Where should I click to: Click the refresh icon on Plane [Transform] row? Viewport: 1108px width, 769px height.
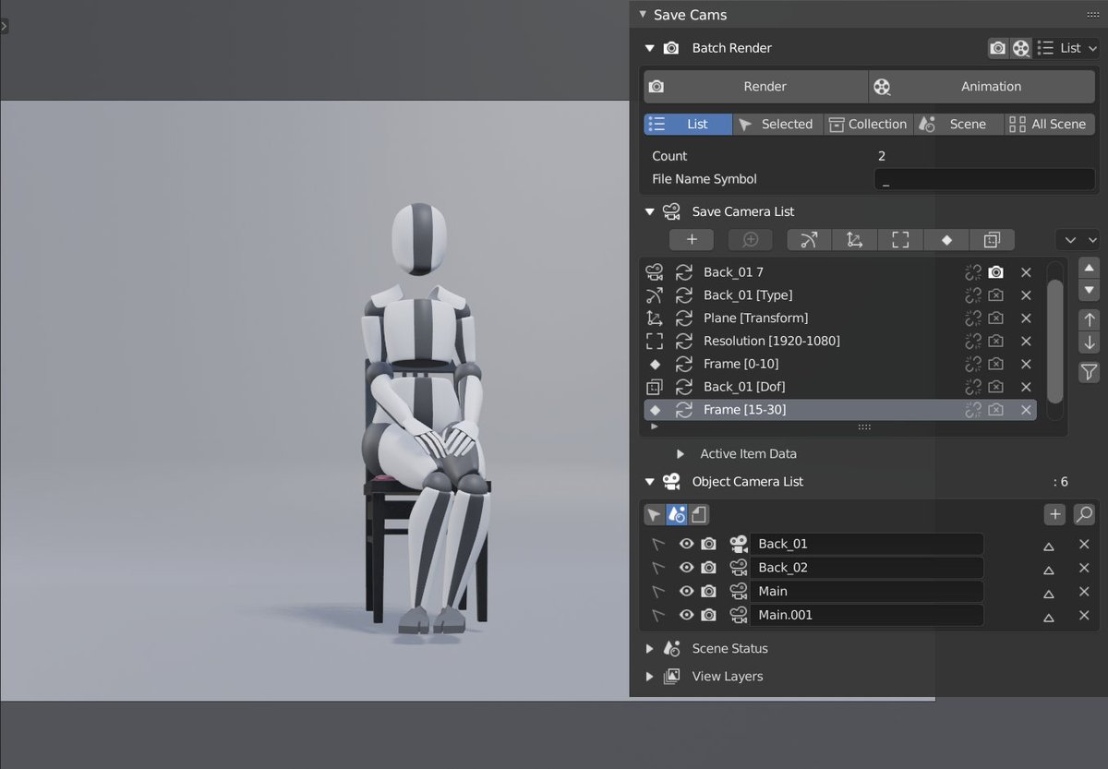pyautogui.click(x=684, y=318)
